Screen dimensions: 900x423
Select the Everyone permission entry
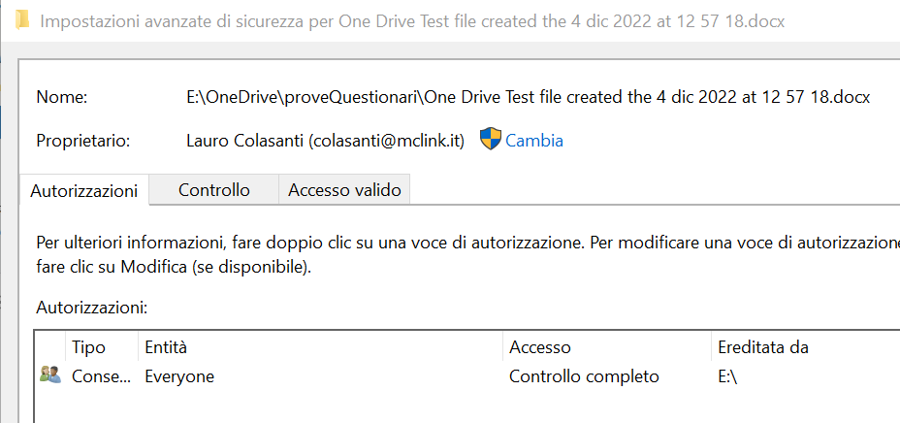pyautogui.click(x=179, y=376)
